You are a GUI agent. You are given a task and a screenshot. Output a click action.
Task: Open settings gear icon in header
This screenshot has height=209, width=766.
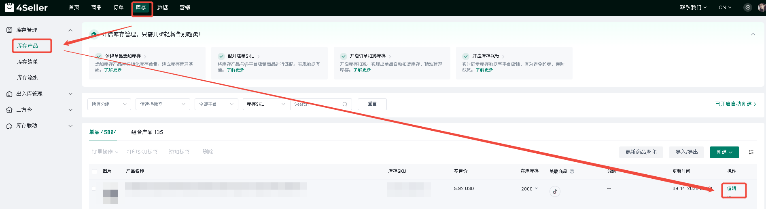(x=748, y=7)
